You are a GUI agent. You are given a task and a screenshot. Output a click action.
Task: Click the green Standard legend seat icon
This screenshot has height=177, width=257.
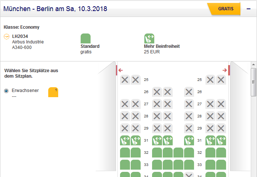pyautogui.click(x=85, y=38)
